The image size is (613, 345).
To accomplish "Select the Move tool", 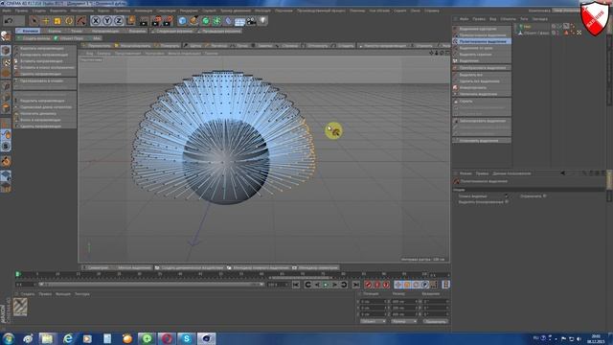I will pyautogui.click(x=46, y=20).
